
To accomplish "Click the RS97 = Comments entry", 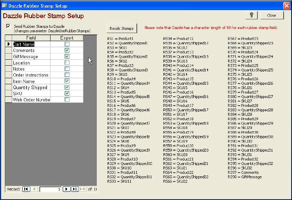I will (243, 172).
